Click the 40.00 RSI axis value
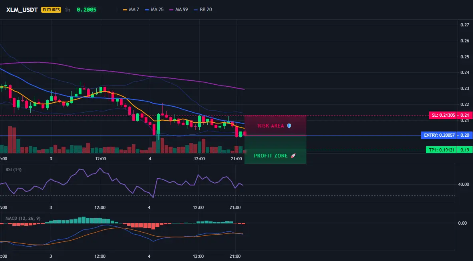 (x=463, y=184)
